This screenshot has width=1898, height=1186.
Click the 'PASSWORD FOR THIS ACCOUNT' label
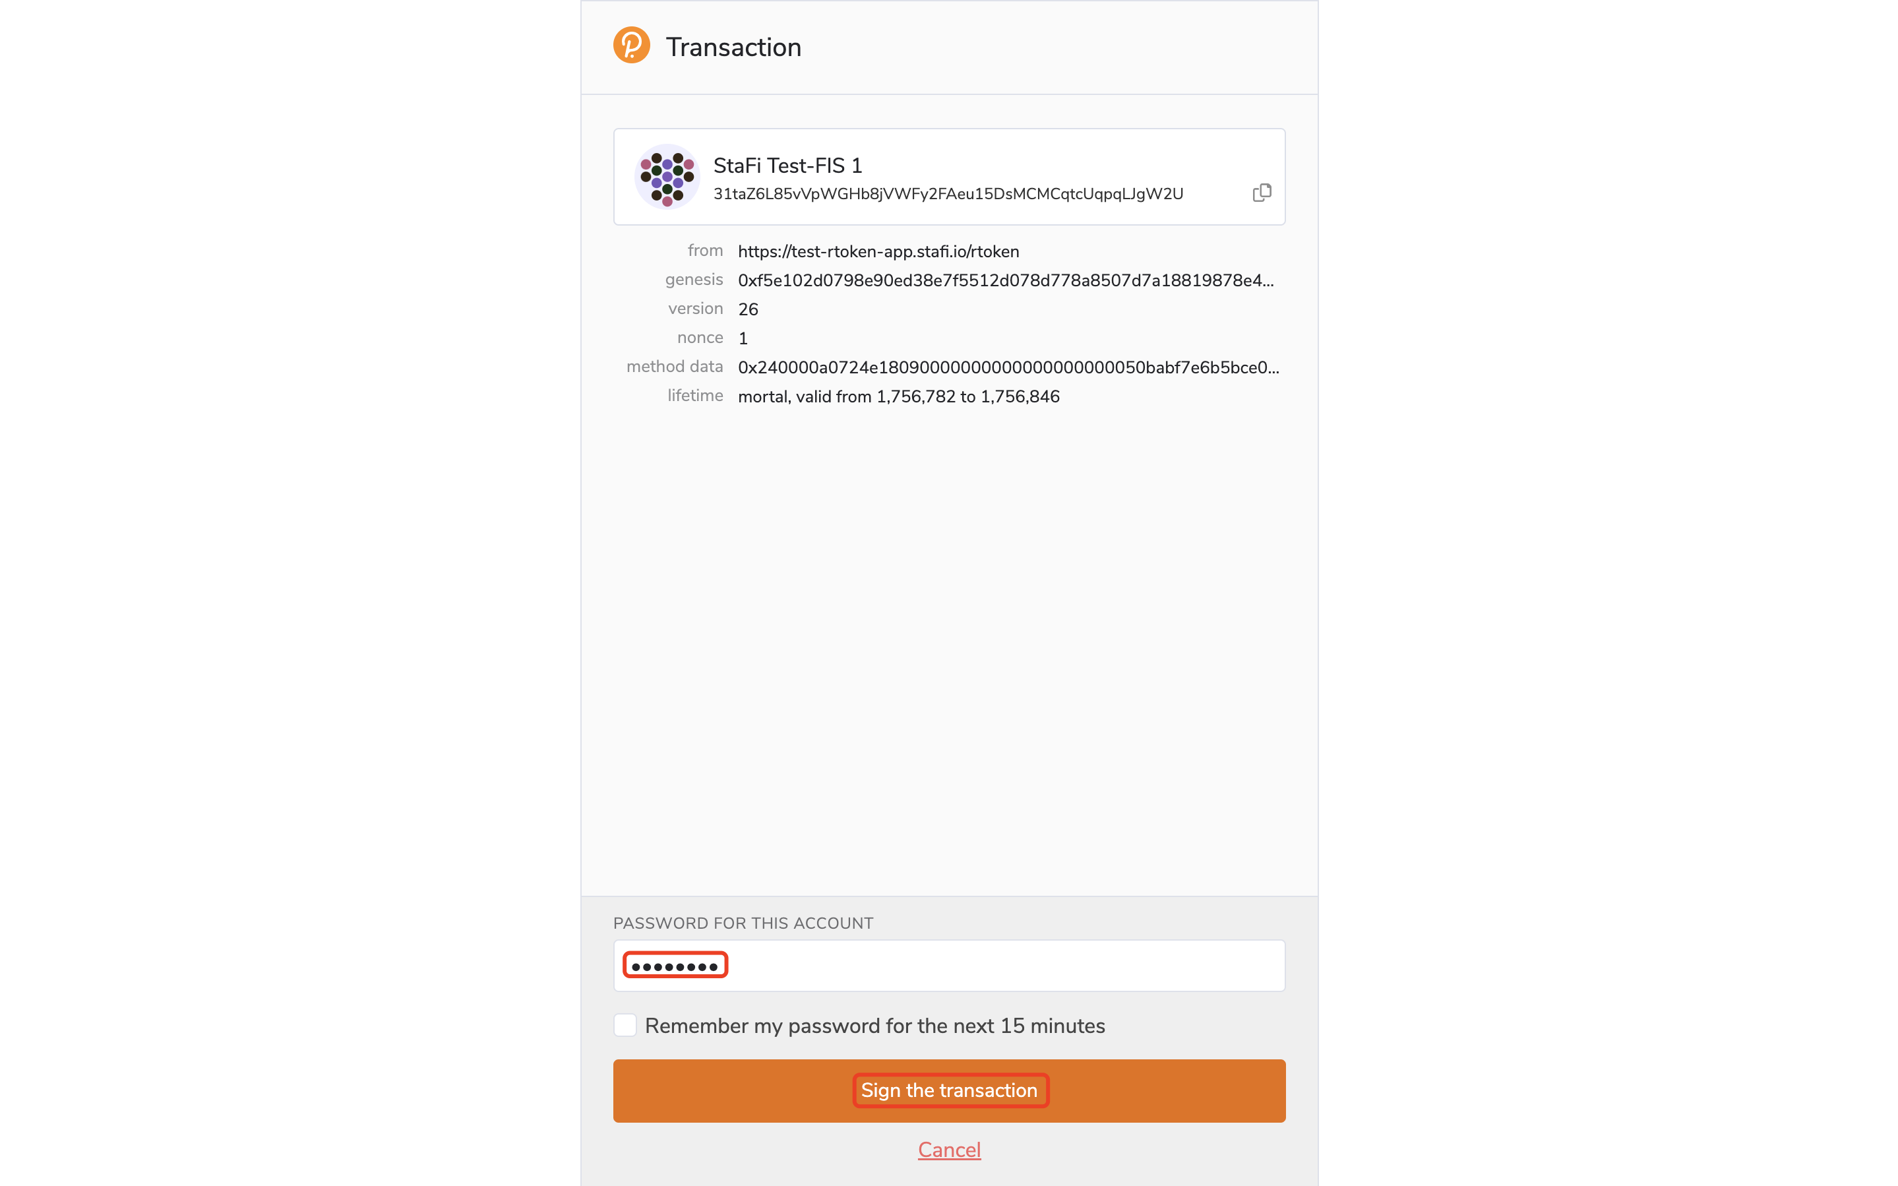[743, 923]
